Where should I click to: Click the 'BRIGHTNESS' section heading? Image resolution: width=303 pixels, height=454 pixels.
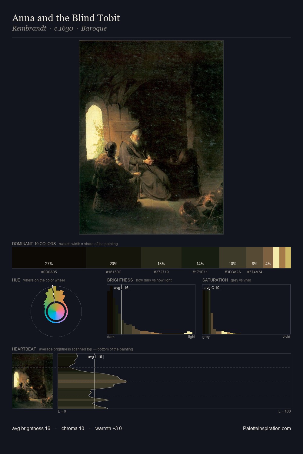pyautogui.click(x=120, y=280)
